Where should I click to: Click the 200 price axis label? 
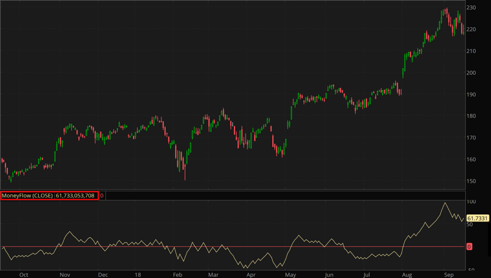[471, 72]
